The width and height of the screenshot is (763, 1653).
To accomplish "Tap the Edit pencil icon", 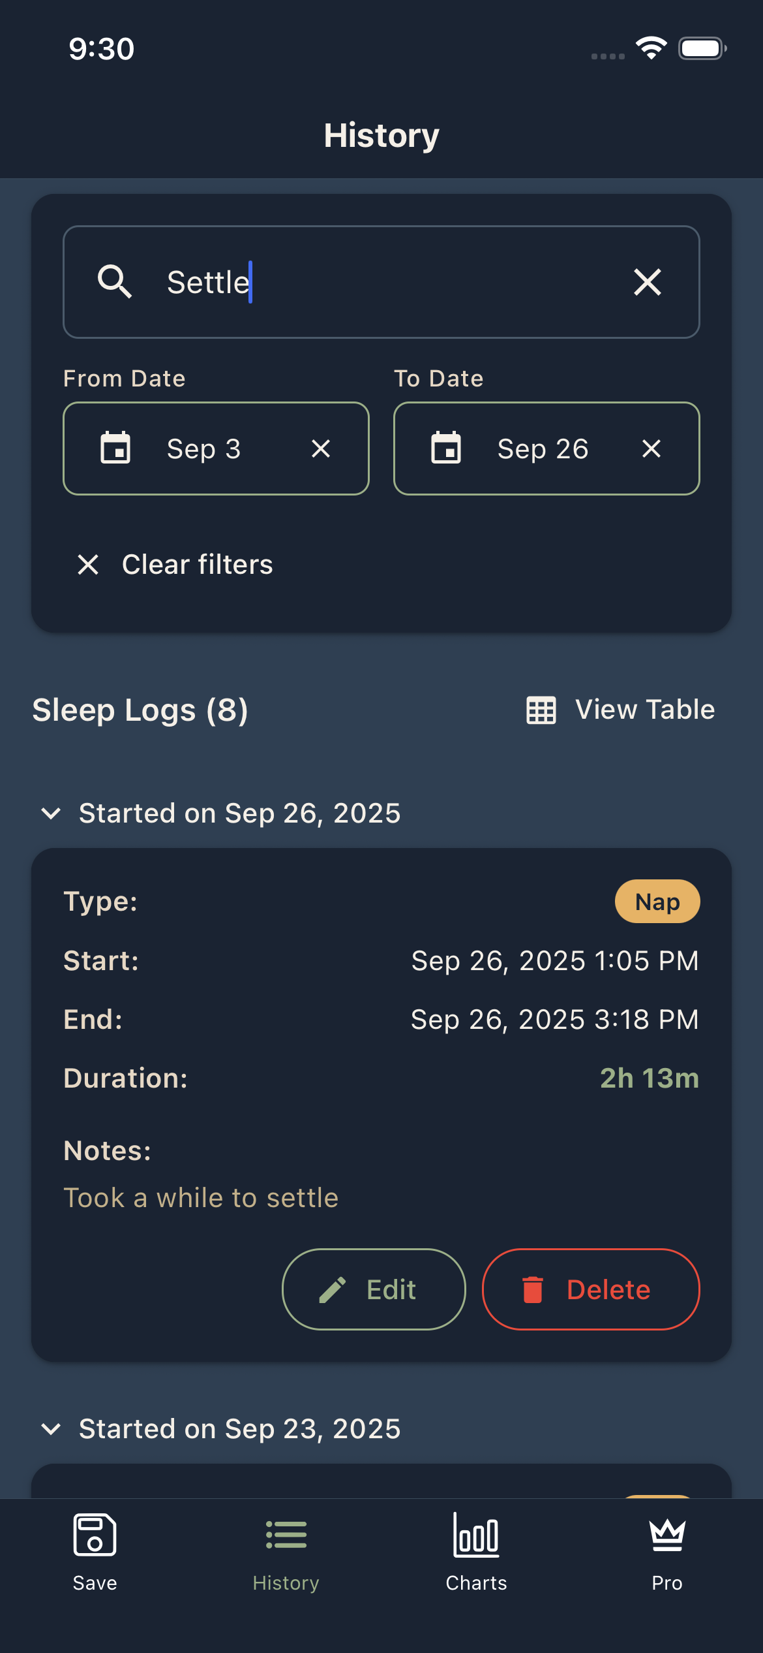I will click(x=333, y=1289).
